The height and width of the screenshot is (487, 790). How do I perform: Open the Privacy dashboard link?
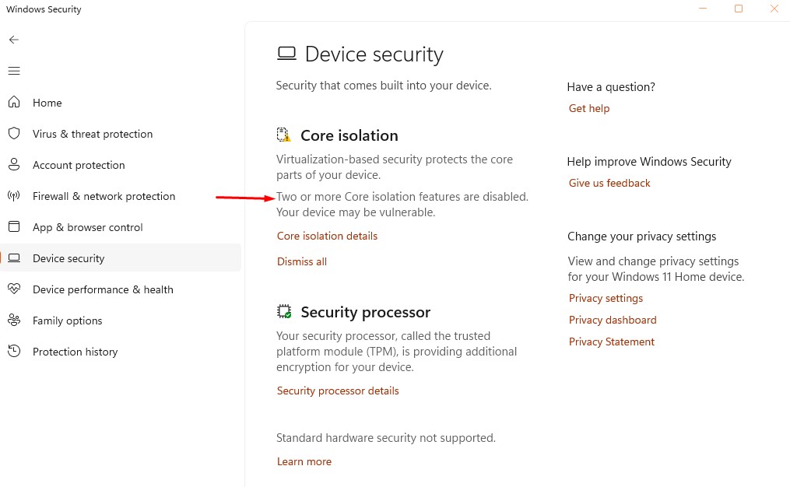click(613, 320)
